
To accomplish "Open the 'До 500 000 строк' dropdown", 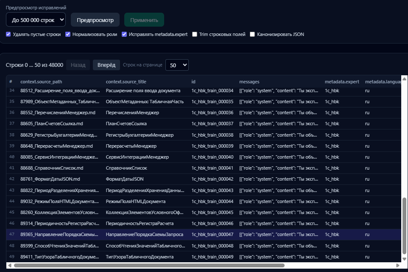I will click(x=36, y=20).
